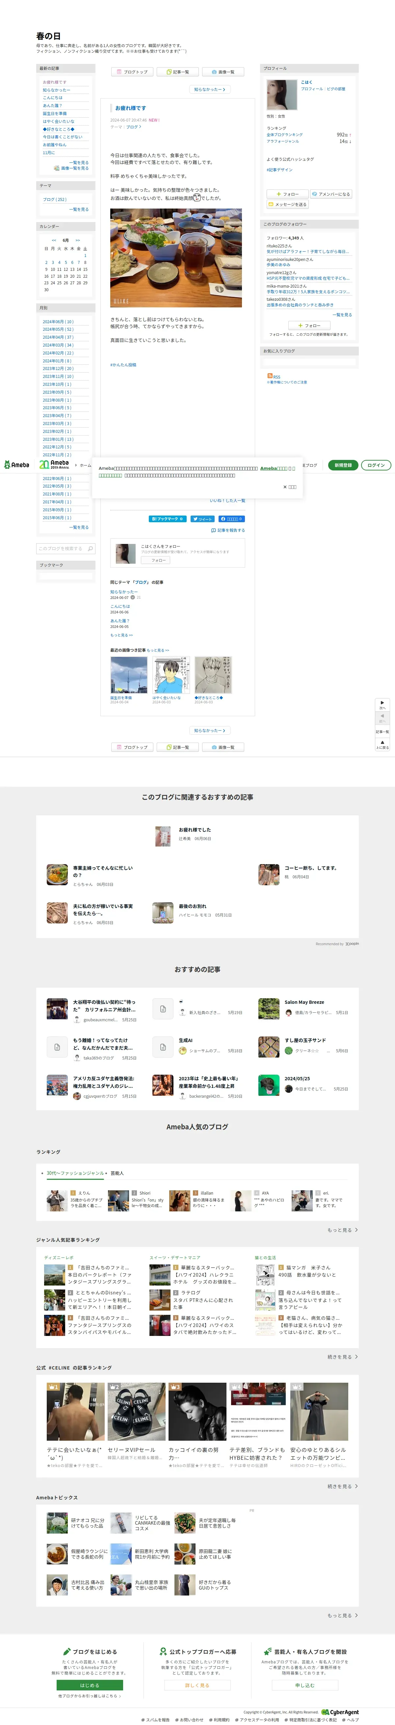Screen dimensions: 395x1725
Task: Click the 記事を報告する report icon link
Action: [x=228, y=530]
